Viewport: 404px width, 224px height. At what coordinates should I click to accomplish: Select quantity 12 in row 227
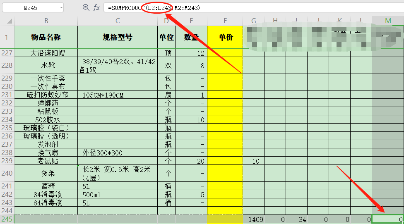tap(191, 53)
